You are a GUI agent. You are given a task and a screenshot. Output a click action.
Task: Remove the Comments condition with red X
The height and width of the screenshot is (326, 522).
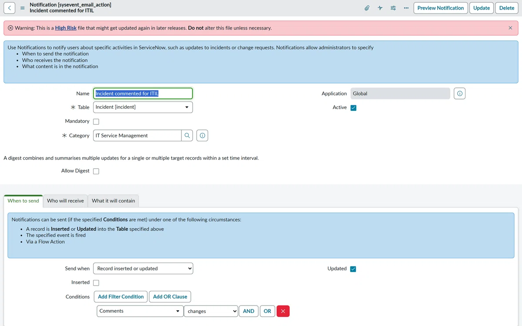(283, 311)
